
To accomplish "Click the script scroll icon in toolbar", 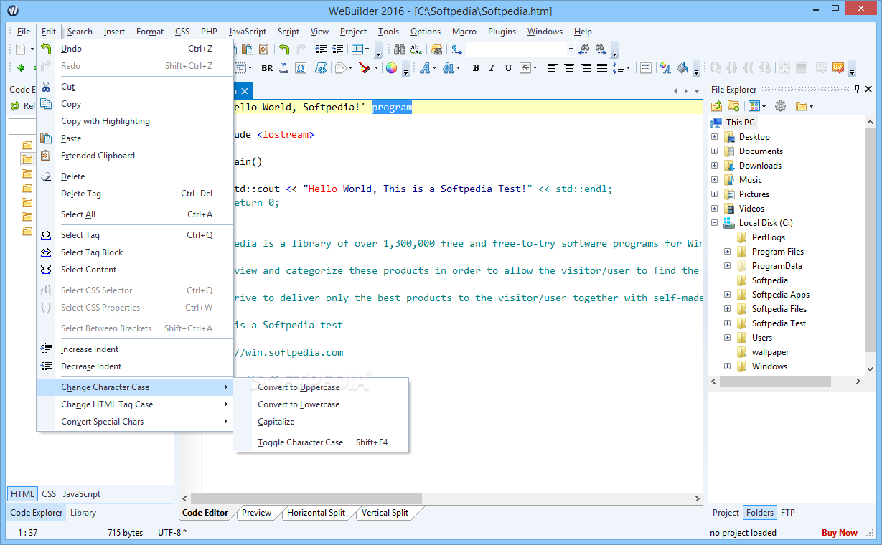I will click(321, 68).
